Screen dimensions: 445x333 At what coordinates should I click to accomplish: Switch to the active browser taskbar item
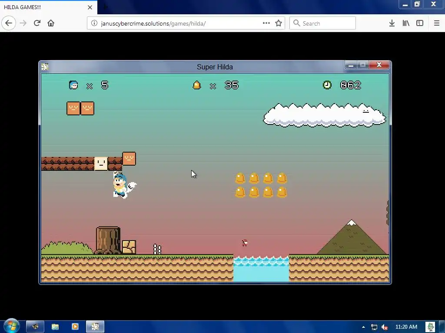pyautogui.click(x=95, y=327)
